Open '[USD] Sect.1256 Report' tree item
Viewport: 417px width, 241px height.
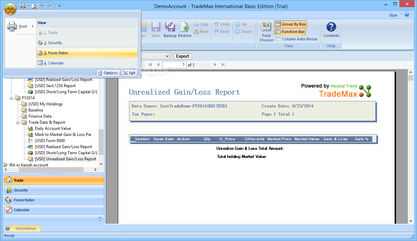[55, 86]
